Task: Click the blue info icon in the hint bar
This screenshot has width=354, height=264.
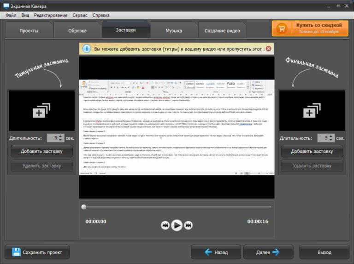Action: click(x=87, y=48)
